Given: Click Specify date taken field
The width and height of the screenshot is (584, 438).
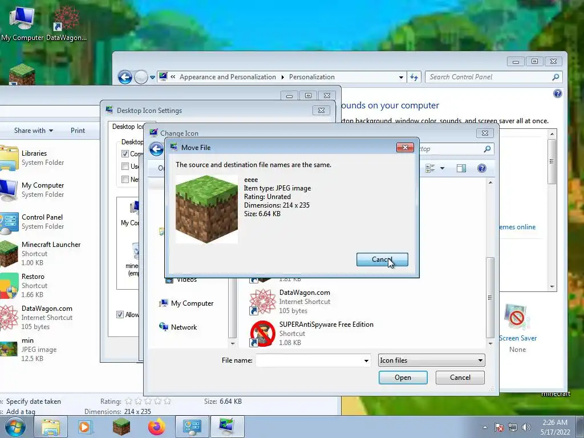Looking at the screenshot, I should pos(34,401).
